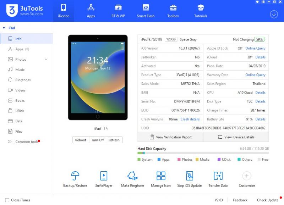
Task: Click the UDID value text
Action: point(229,128)
